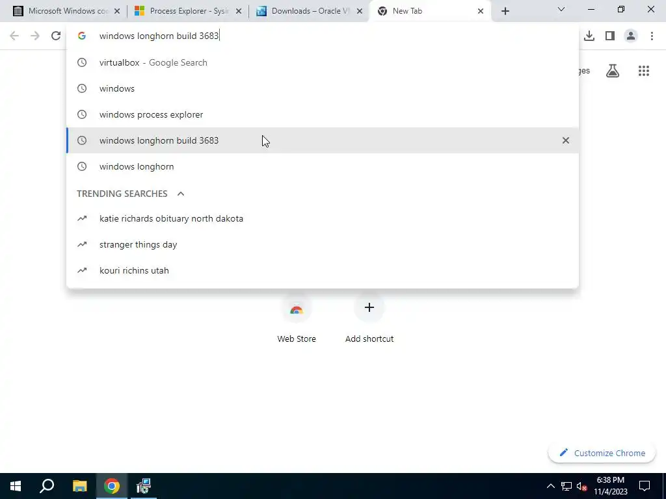666x499 pixels.
Task: Toggle the side panel icon
Action: coord(610,36)
